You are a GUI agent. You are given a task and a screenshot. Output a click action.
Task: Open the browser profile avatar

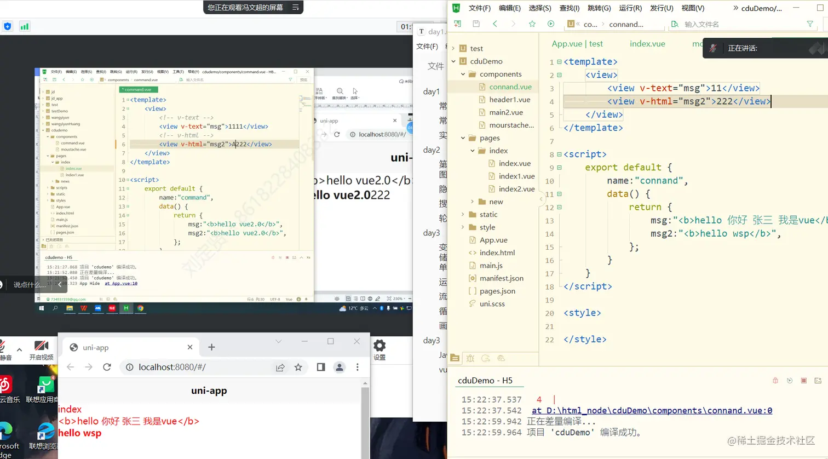pos(340,367)
